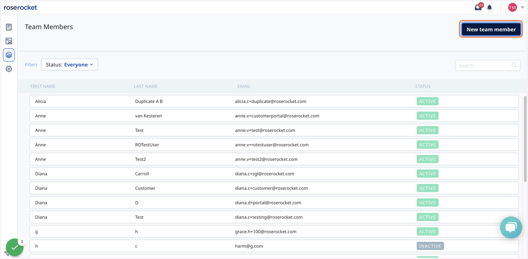Select diana.c+customer@roserocket.com email
This screenshot has width=528, height=259.
[271, 188]
